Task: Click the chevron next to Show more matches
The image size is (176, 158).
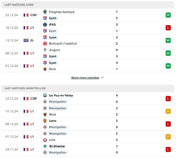Action: (x=102, y=78)
